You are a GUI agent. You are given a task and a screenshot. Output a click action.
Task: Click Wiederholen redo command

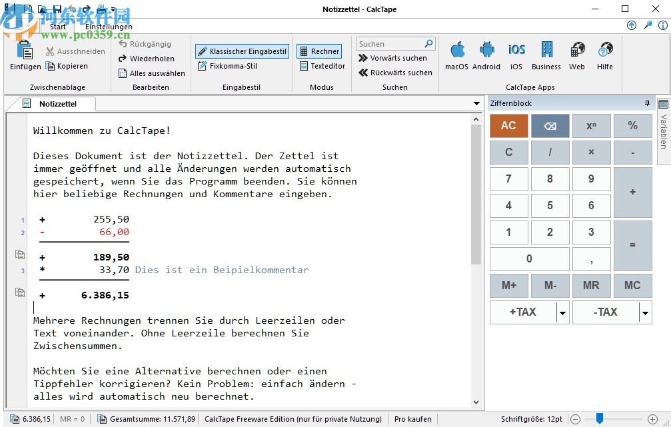tap(147, 59)
